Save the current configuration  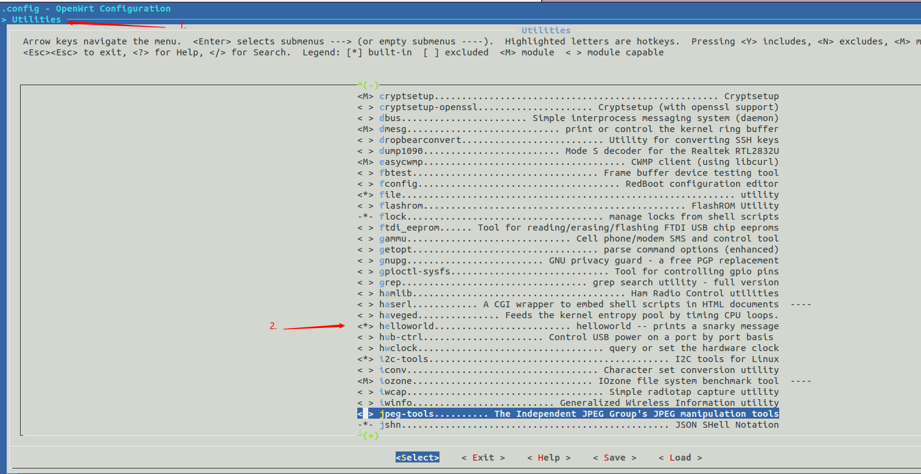(x=614, y=457)
